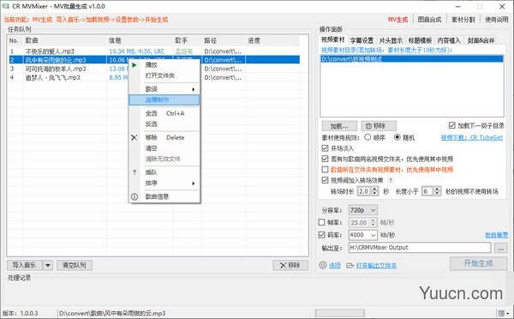Open the 视频下载: CR TubeGet link
This screenshot has width=514, height=319.
(x=472, y=137)
